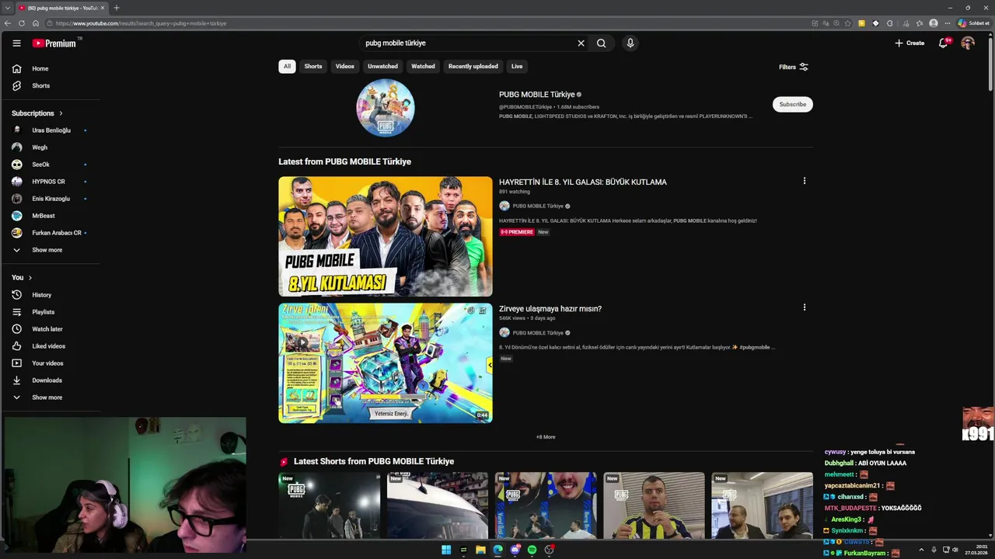Click the search box with pubg mobile türkiye
Image resolution: width=995 pixels, height=559 pixels.
click(466, 43)
